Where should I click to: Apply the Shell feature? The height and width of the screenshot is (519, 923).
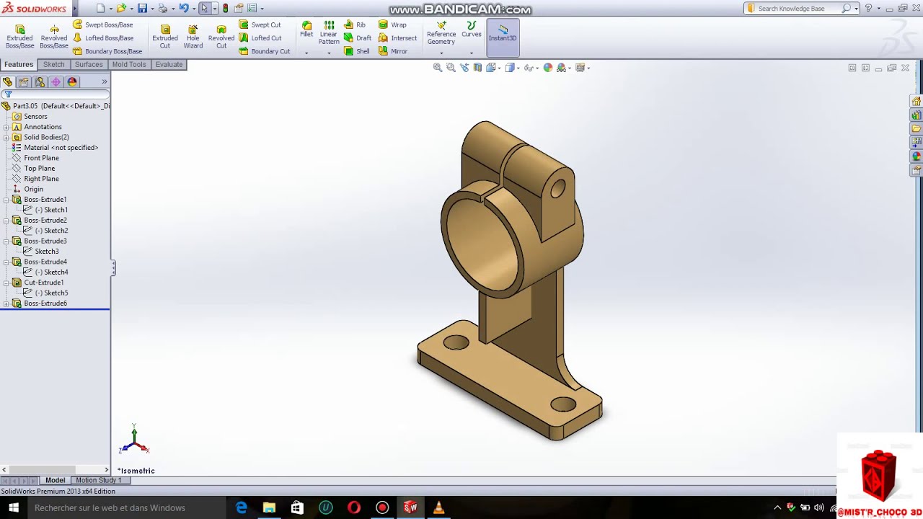(x=356, y=51)
